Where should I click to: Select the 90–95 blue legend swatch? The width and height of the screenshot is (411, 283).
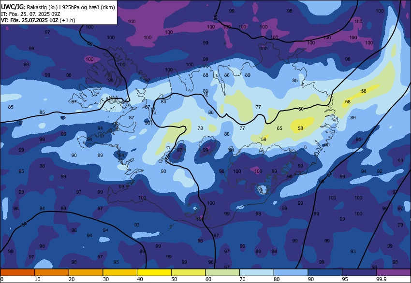pos(325,272)
